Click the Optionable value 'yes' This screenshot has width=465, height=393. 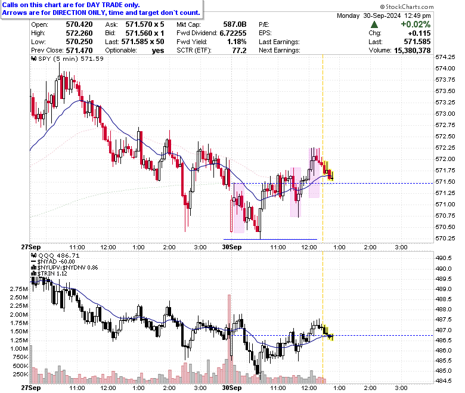point(158,51)
